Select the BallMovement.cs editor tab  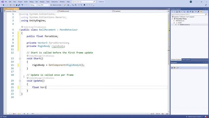(9, 9)
